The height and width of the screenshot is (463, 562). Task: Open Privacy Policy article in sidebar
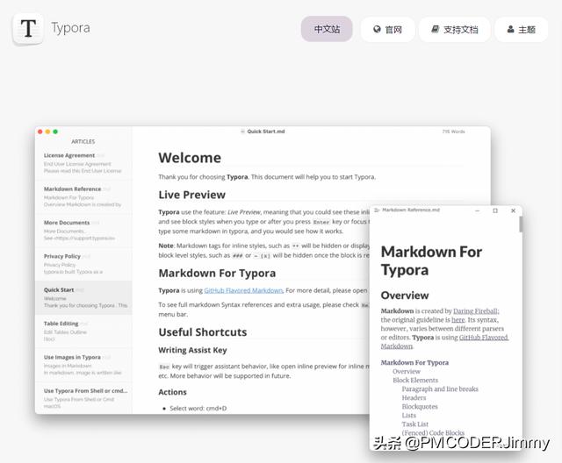(83, 264)
